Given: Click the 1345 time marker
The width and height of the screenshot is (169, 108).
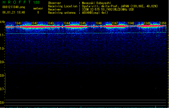Looking at the screenshot, I should (x=82, y=23).
